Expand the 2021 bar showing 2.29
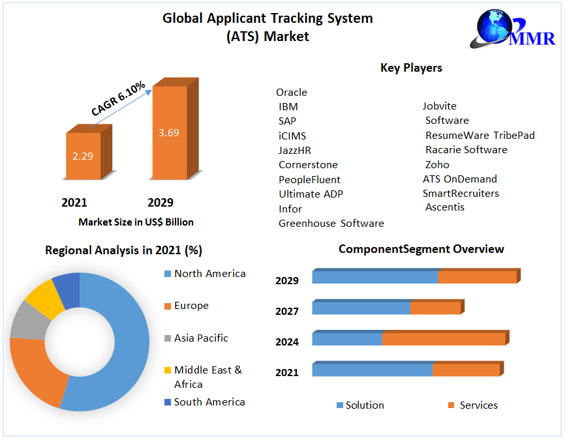This screenshot has width=565, height=440. click(x=82, y=156)
